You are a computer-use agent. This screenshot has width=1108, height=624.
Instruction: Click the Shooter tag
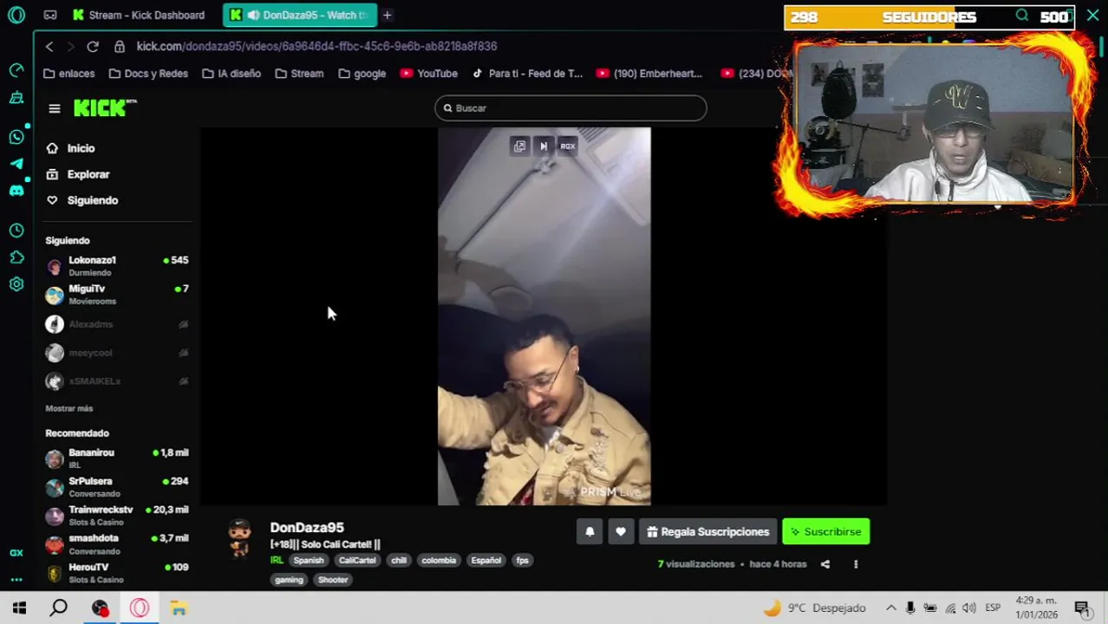tap(333, 580)
